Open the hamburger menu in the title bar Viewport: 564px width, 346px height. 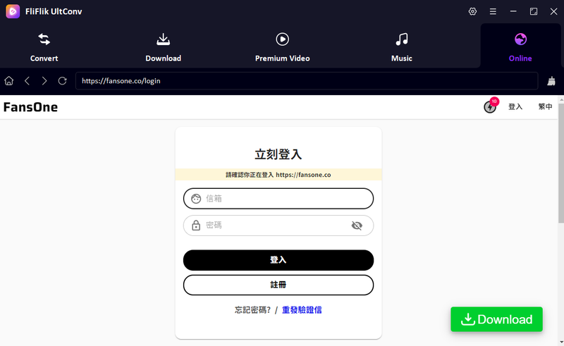(493, 11)
